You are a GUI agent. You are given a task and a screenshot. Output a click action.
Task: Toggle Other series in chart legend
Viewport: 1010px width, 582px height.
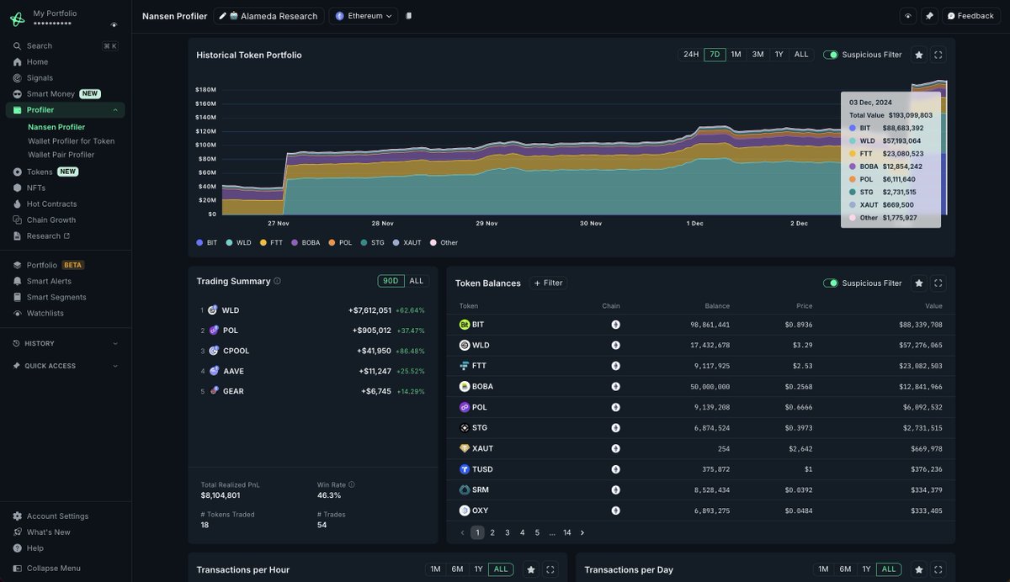444,243
